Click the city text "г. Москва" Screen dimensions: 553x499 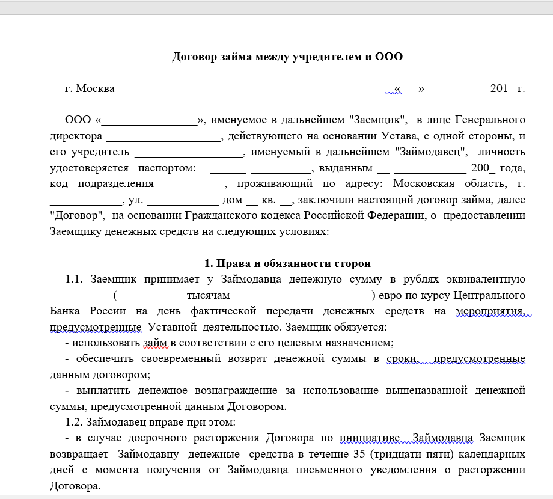[90, 88]
